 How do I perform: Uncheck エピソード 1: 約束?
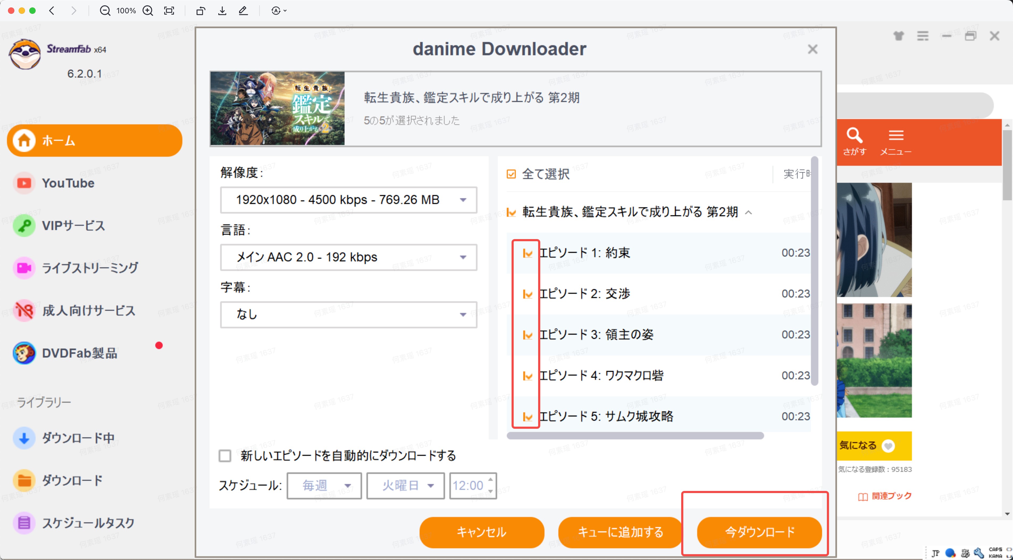(x=527, y=253)
